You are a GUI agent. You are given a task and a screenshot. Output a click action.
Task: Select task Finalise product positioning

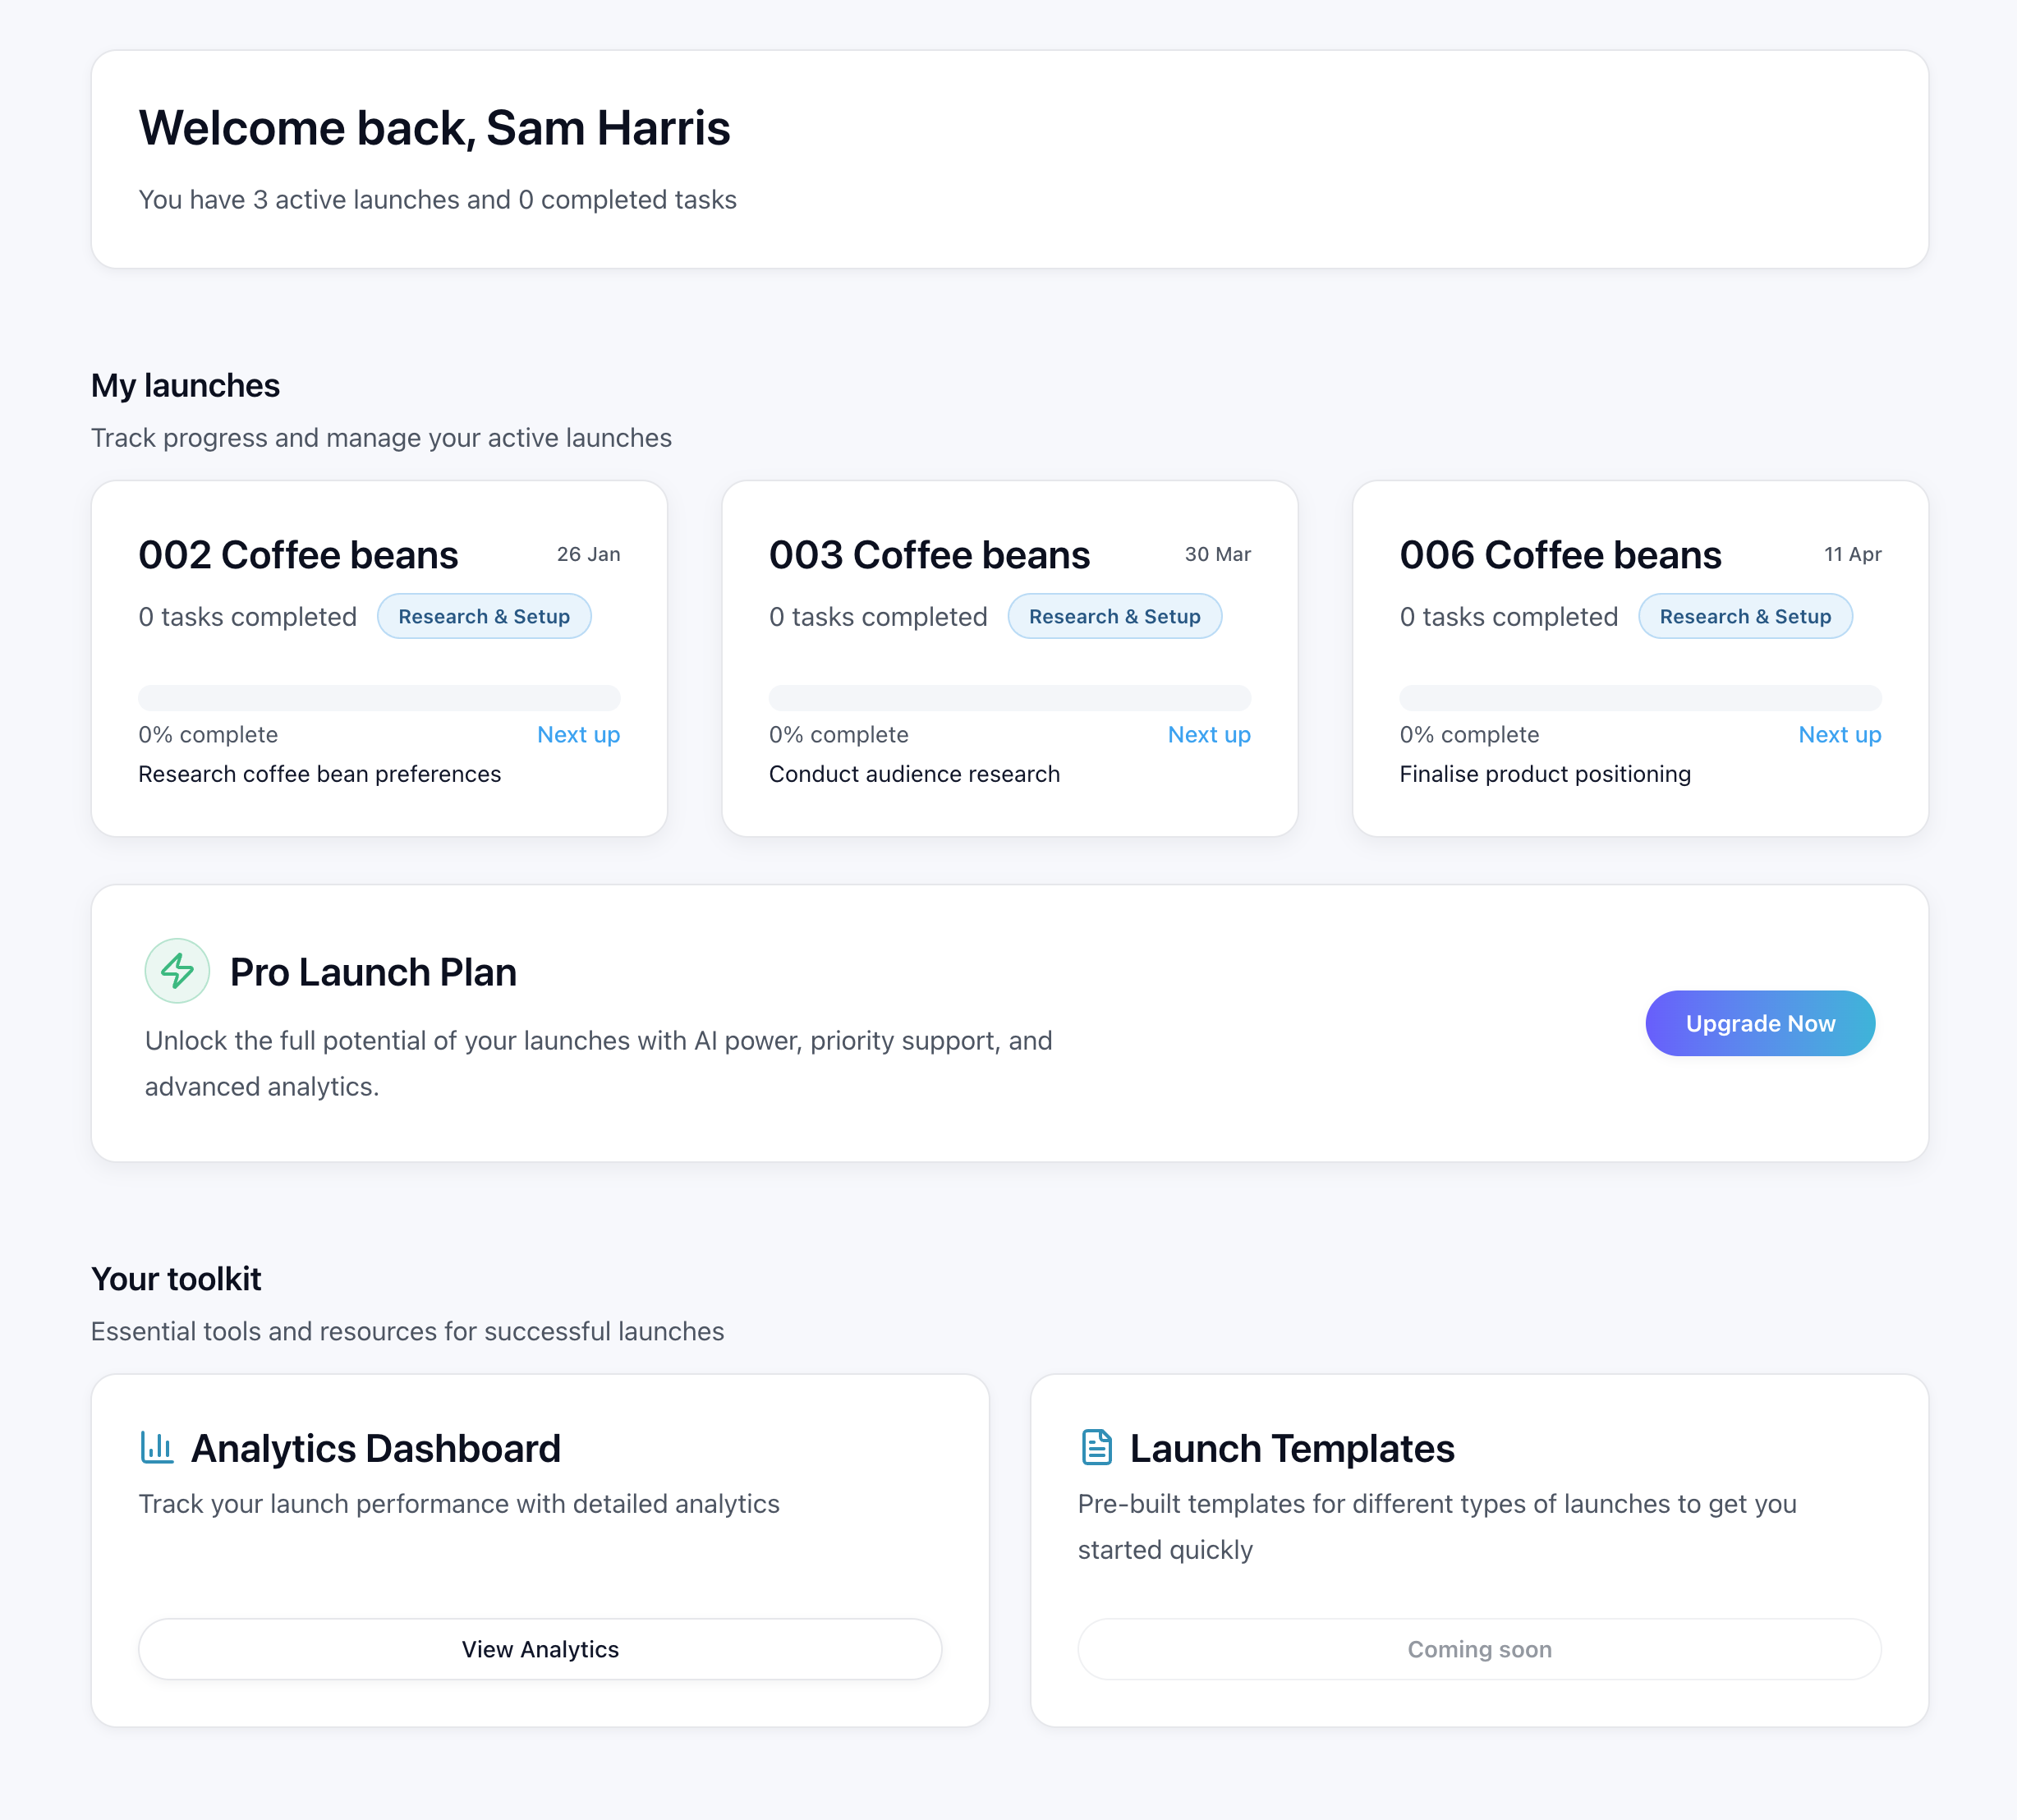1544,773
